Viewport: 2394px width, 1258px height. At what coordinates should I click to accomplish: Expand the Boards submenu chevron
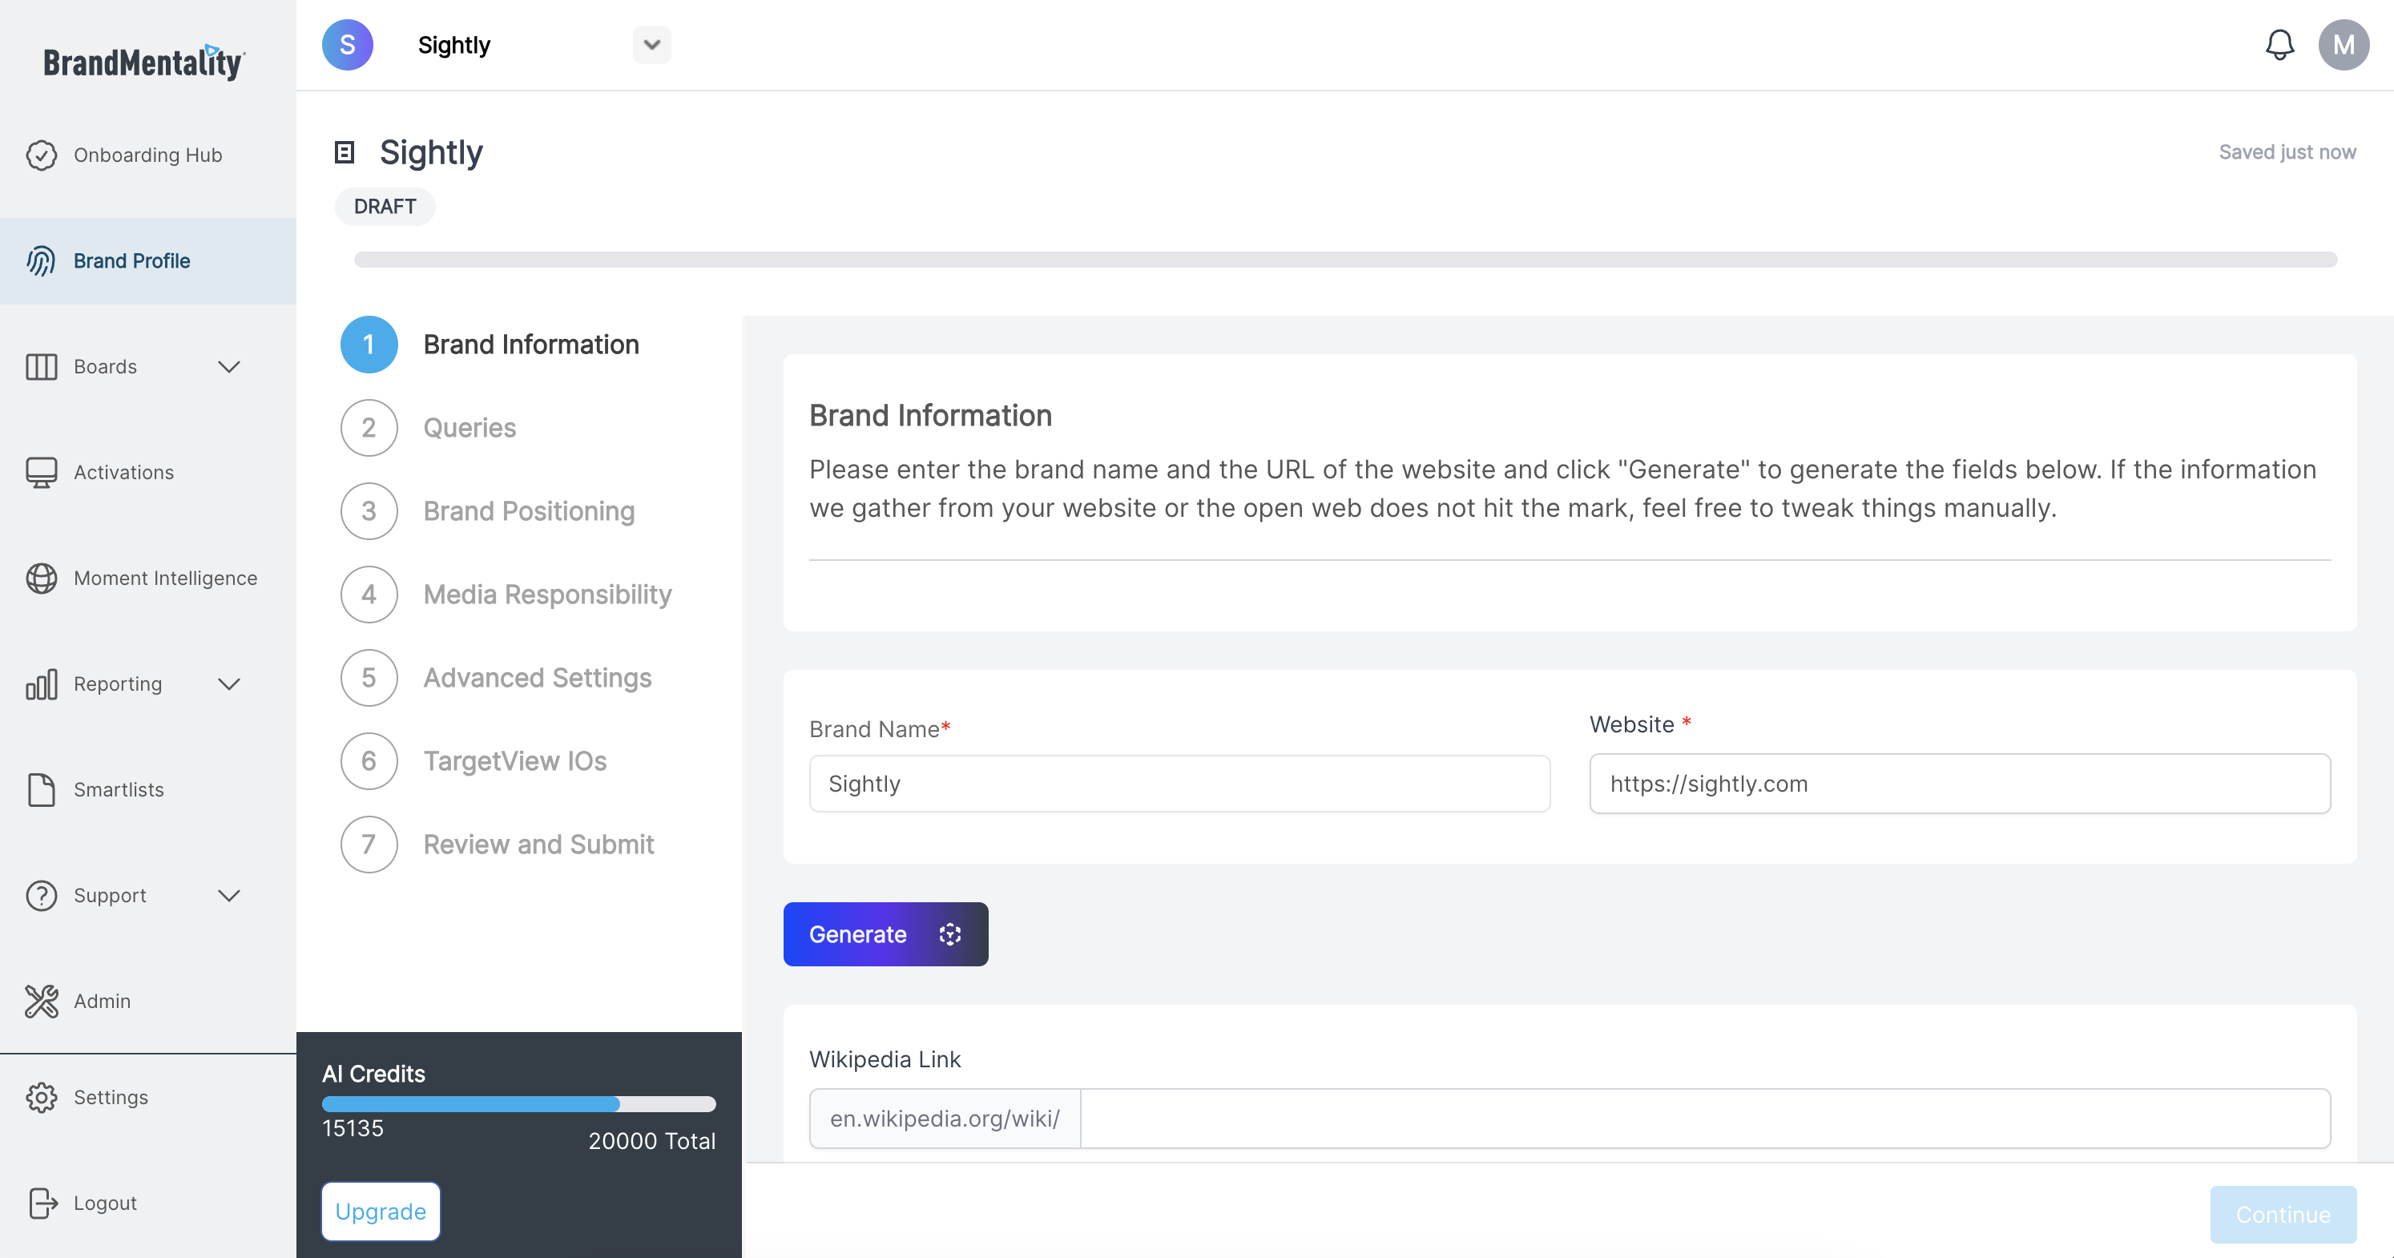(x=228, y=367)
